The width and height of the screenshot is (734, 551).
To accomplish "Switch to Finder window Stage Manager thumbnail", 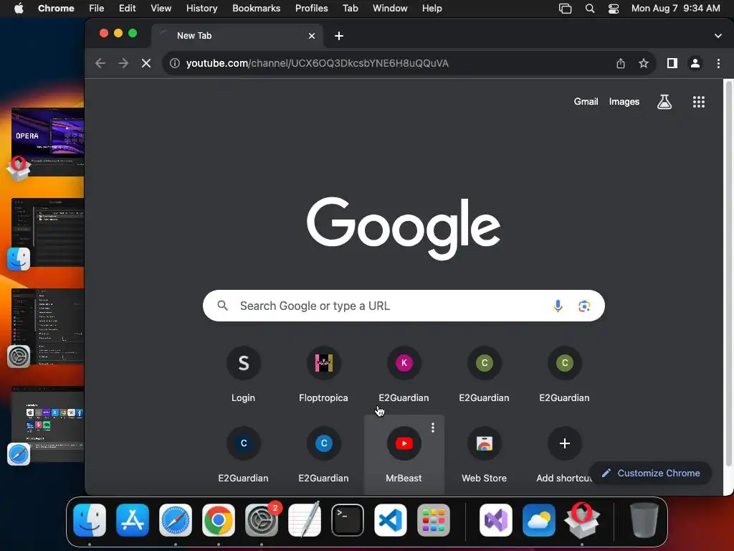I will tap(48, 232).
